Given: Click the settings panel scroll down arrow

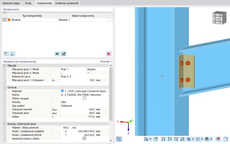Looking at the screenshot, I should 111,140.
